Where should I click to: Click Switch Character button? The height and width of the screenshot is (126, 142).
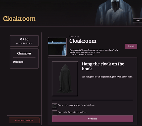(24, 120)
